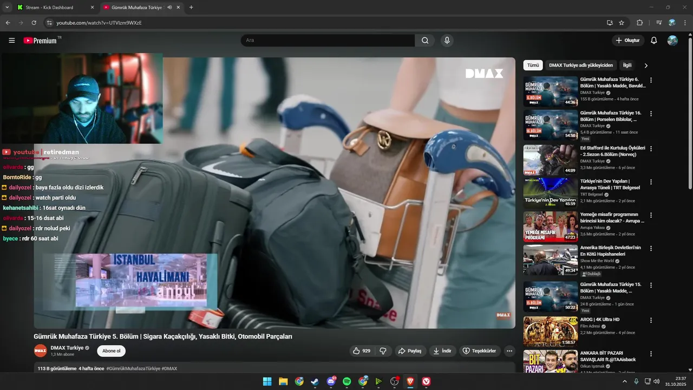Open options for Türkiye'nin Dev Yapıları video
This screenshot has width=693, height=390.
651,182
